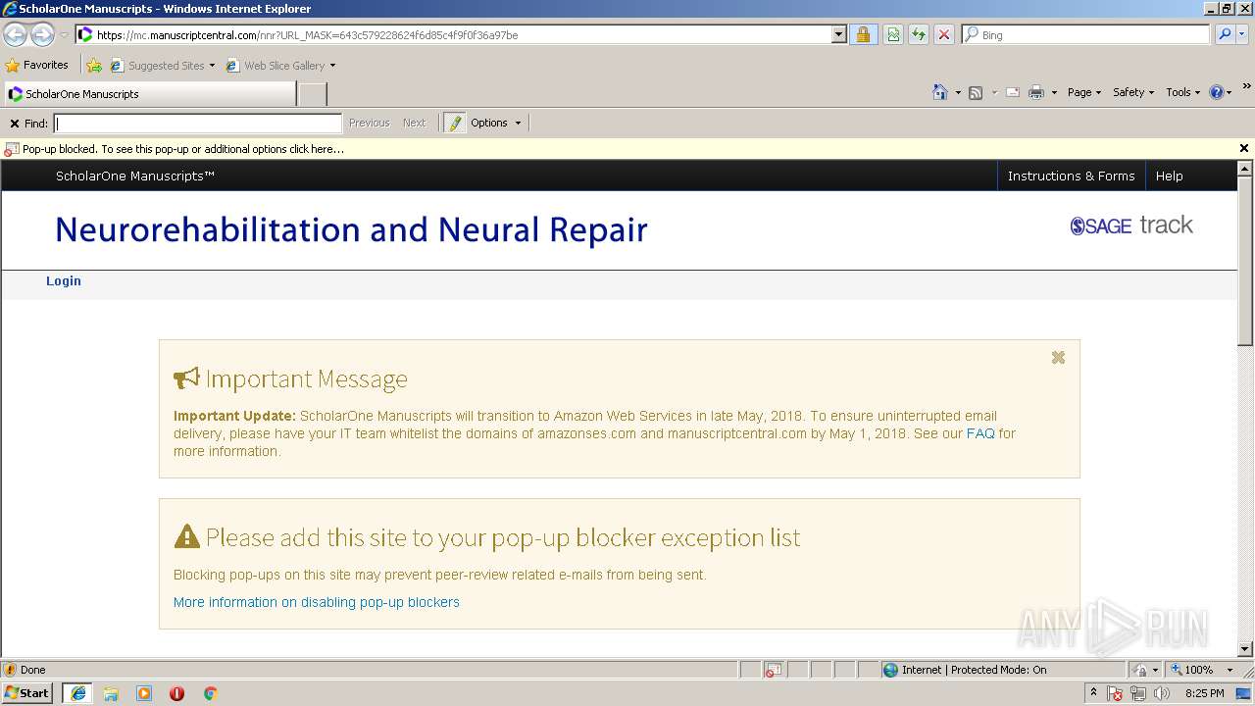Image resolution: width=1255 pixels, height=706 pixels.
Task: Open the search provider dropdown arrow
Action: pyautogui.click(x=1243, y=34)
